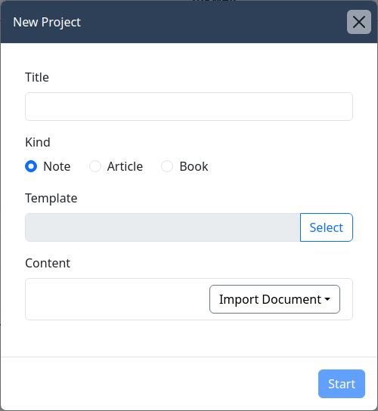Click the New Project dialog heading
This screenshot has height=411, width=378.
pyautogui.click(x=47, y=22)
